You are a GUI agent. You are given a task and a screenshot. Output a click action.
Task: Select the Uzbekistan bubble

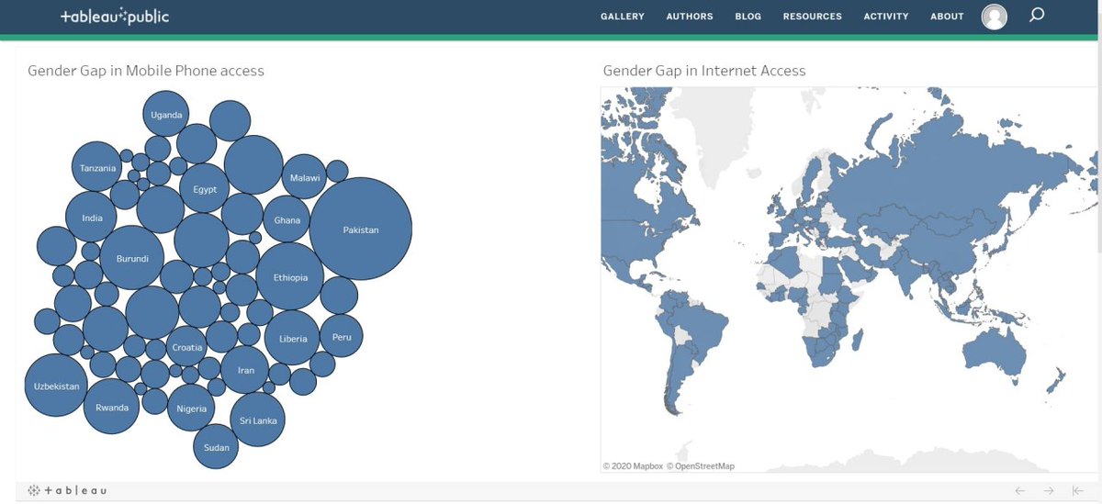pyautogui.click(x=57, y=386)
